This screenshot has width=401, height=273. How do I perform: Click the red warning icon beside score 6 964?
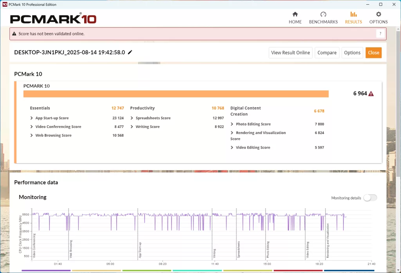click(x=371, y=94)
